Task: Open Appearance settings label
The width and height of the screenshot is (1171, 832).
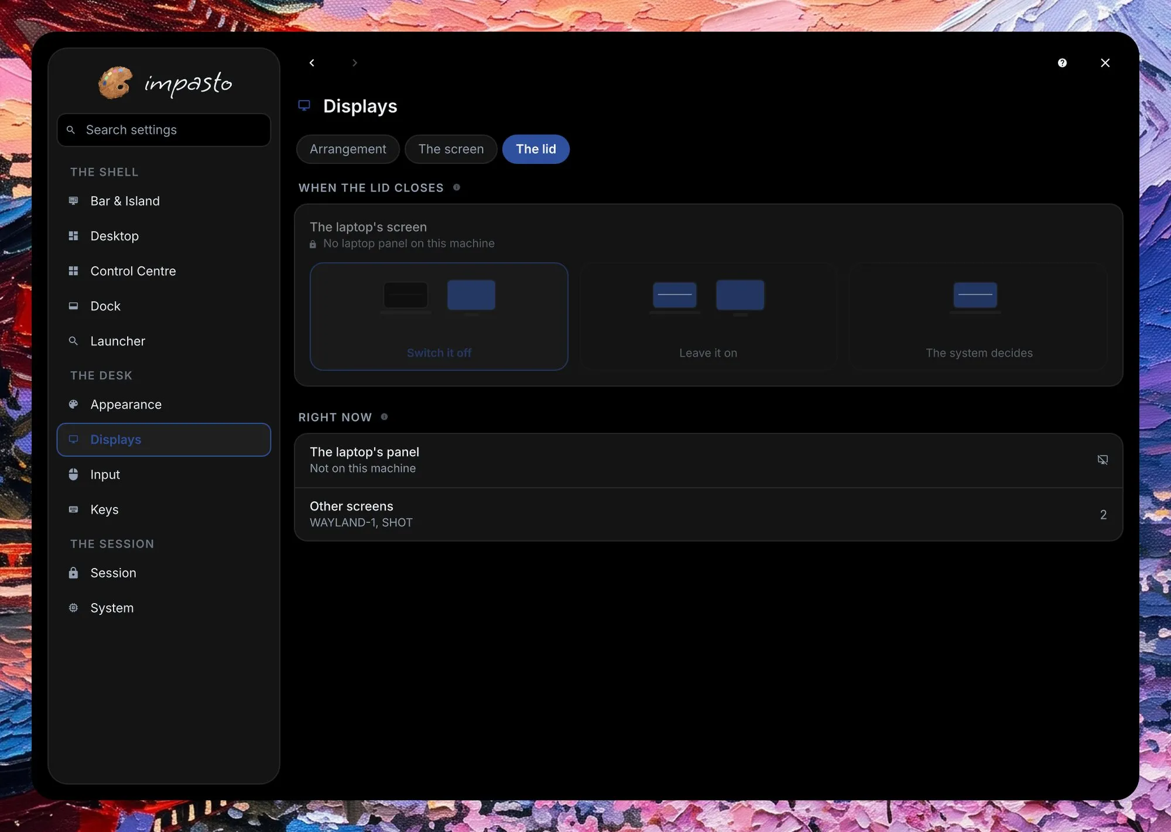Action: (x=126, y=405)
